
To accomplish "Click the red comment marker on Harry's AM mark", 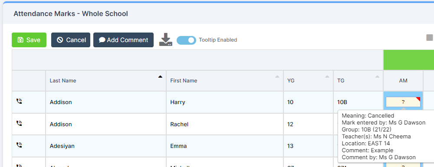I will coord(418,99).
